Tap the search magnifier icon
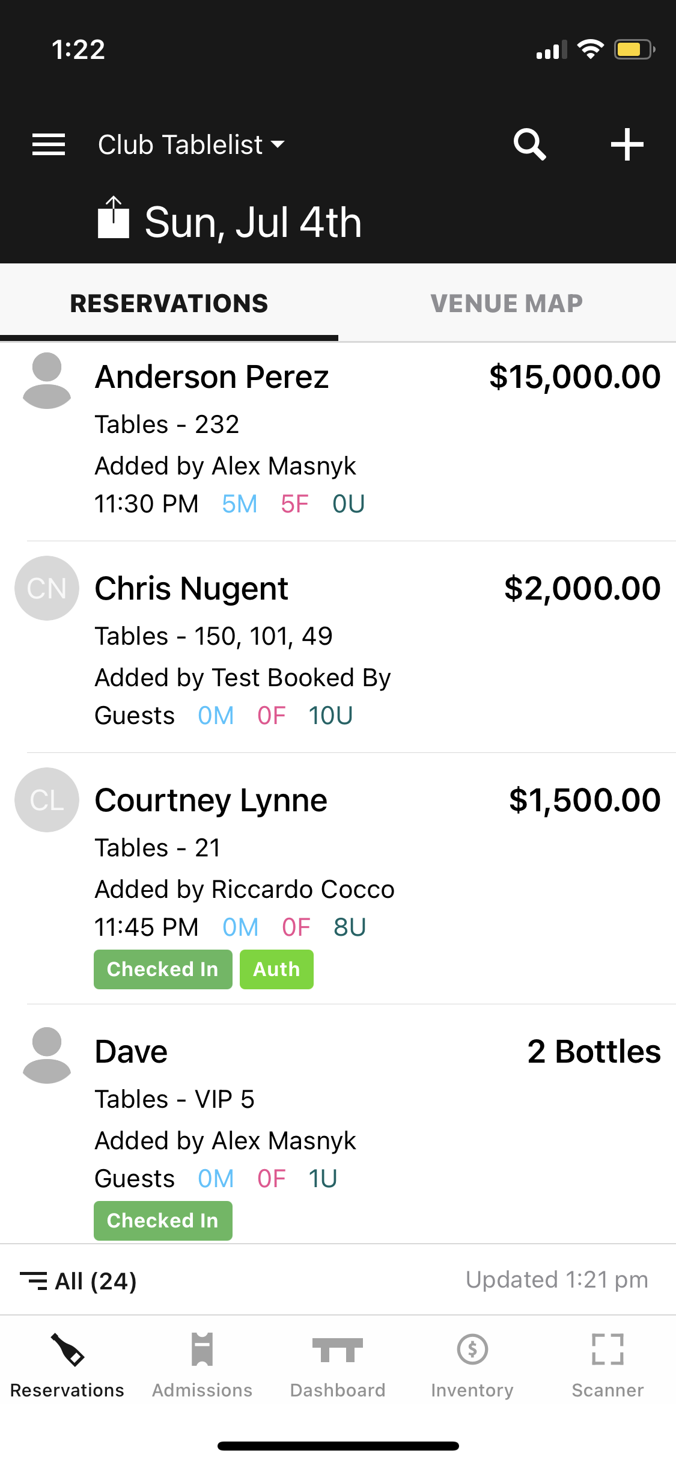Viewport: 676px width, 1465px height. coord(529,144)
